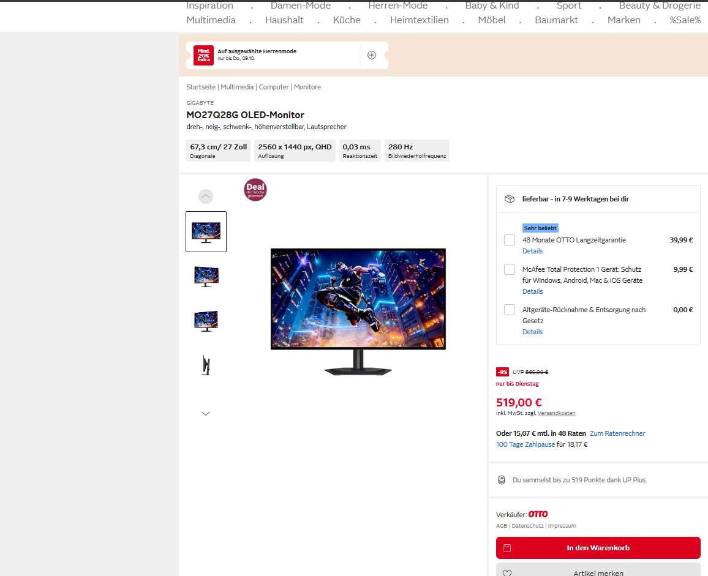Open the Haushalt category

tap(284, 20)
